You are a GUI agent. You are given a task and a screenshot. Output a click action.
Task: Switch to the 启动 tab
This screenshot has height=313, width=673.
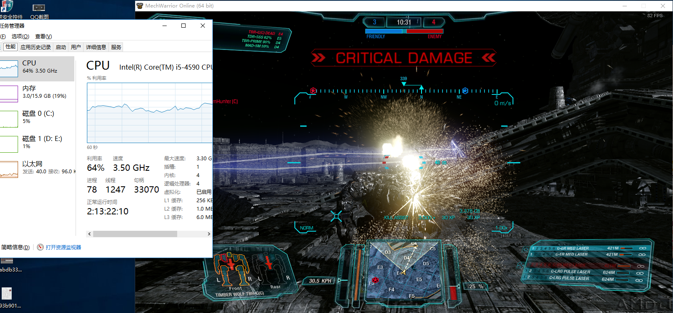click(x=61, y=47)
